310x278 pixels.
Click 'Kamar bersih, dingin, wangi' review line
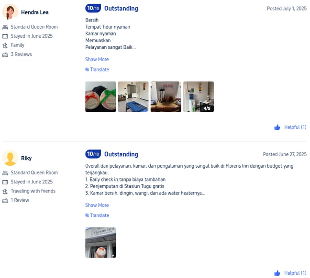[145, 193]
